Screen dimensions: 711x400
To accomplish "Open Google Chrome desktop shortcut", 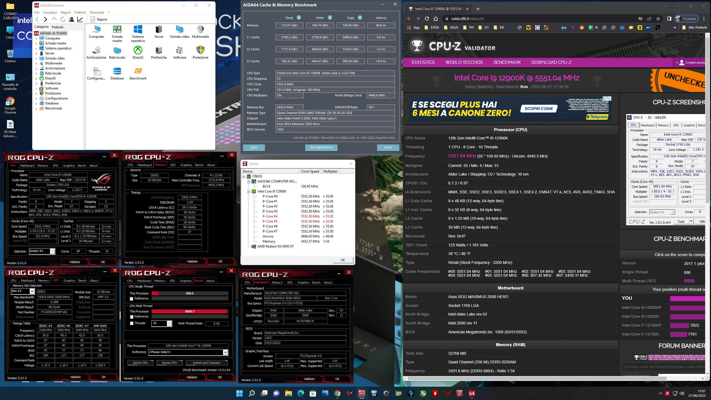I will click(x=10, y=106).
